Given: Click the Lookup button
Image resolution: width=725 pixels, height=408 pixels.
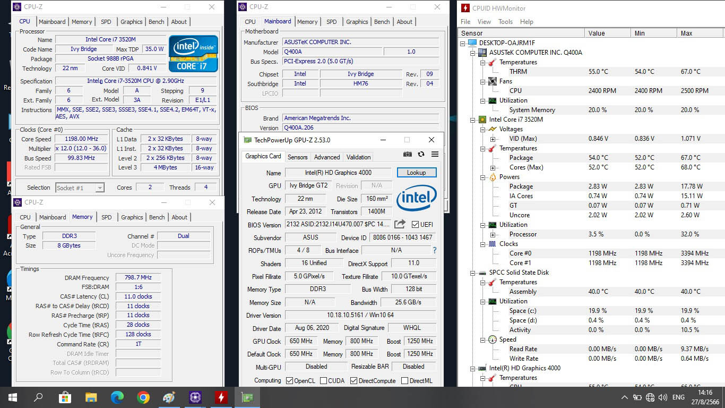Looking at the screenshot, I should (x=416, y=173).
